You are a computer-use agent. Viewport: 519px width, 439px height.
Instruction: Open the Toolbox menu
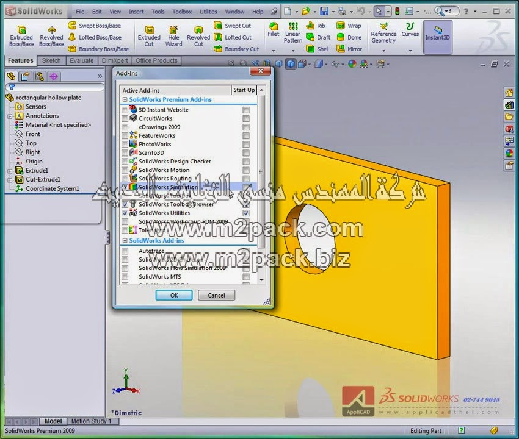coord(182,12)
